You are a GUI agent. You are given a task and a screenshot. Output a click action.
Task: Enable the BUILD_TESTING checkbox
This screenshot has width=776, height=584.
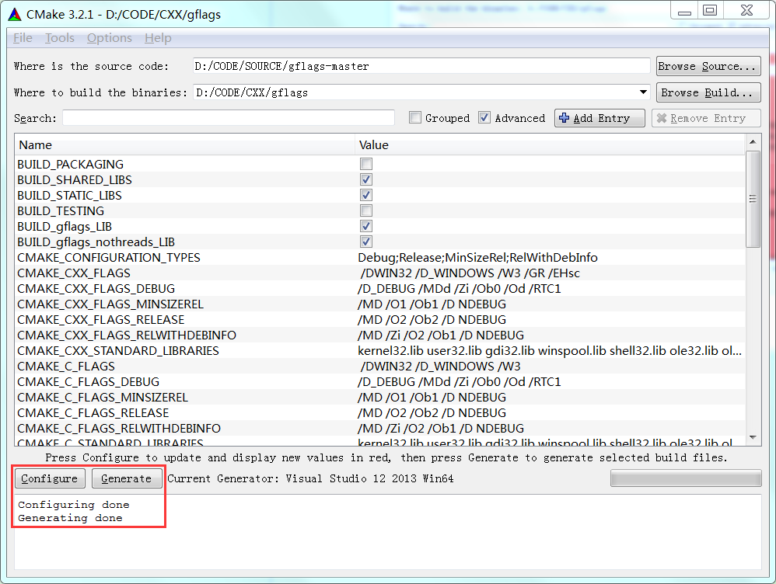(366, 210)
